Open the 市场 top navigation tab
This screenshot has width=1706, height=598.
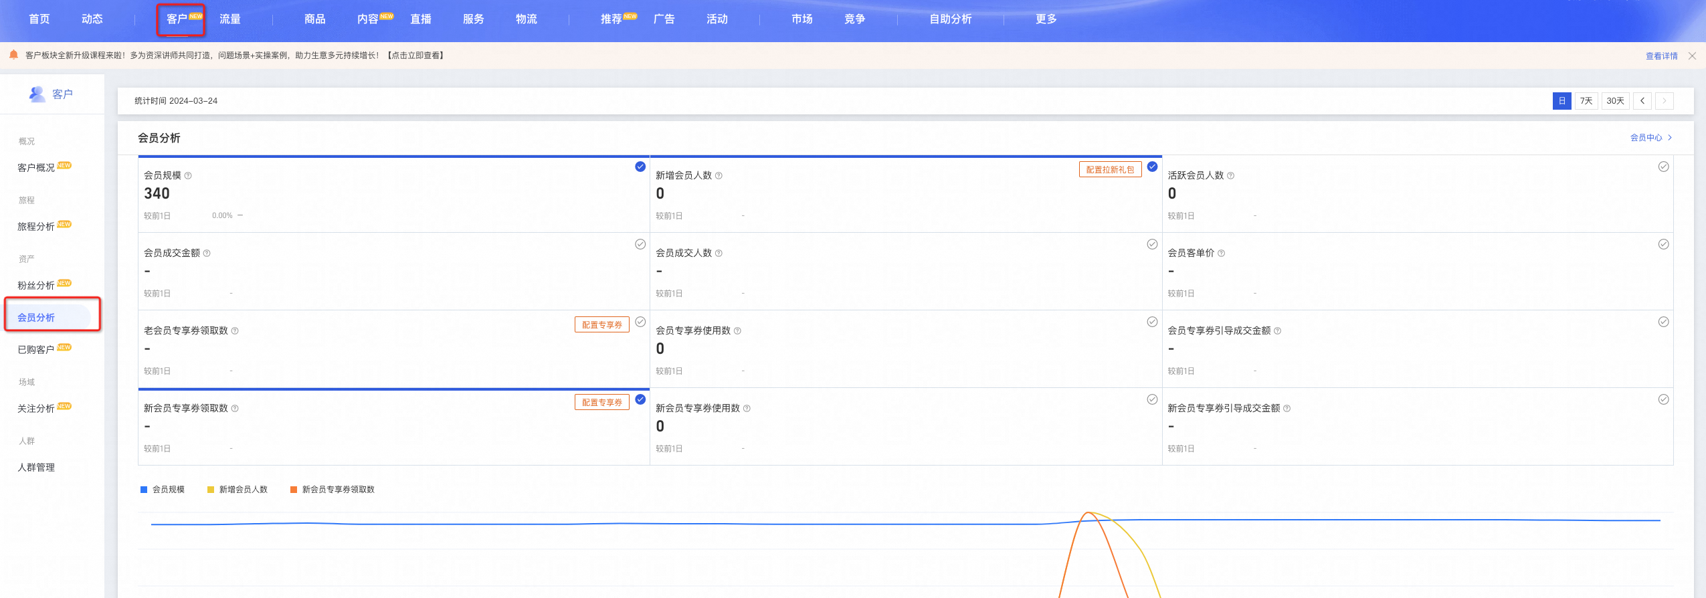tap(802, 19)
